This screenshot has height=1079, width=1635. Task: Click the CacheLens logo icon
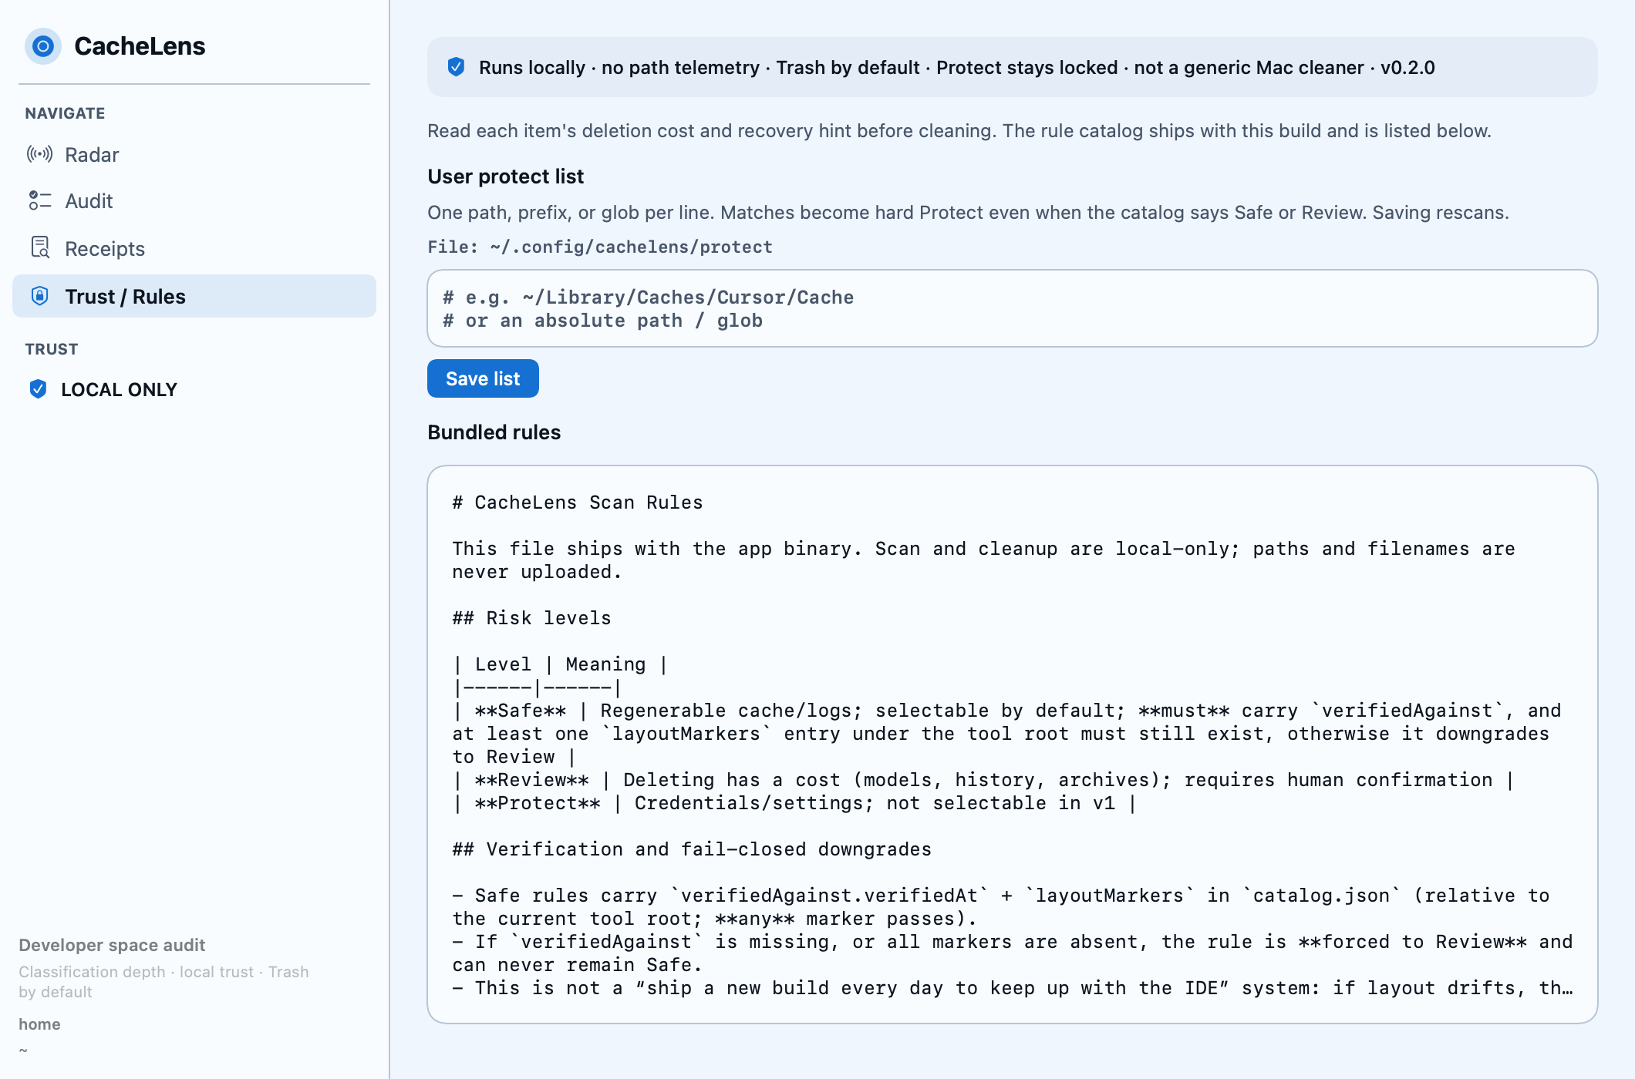[43, 46]
